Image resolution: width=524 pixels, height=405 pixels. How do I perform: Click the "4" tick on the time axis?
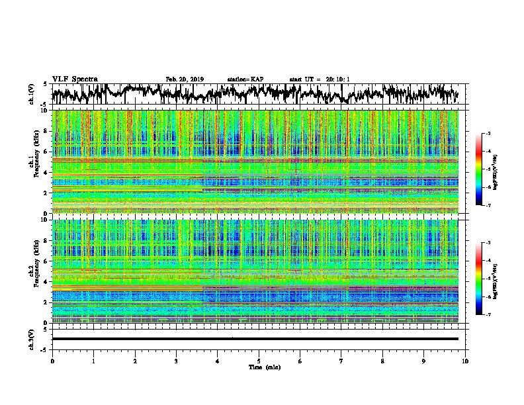(218, 361)
